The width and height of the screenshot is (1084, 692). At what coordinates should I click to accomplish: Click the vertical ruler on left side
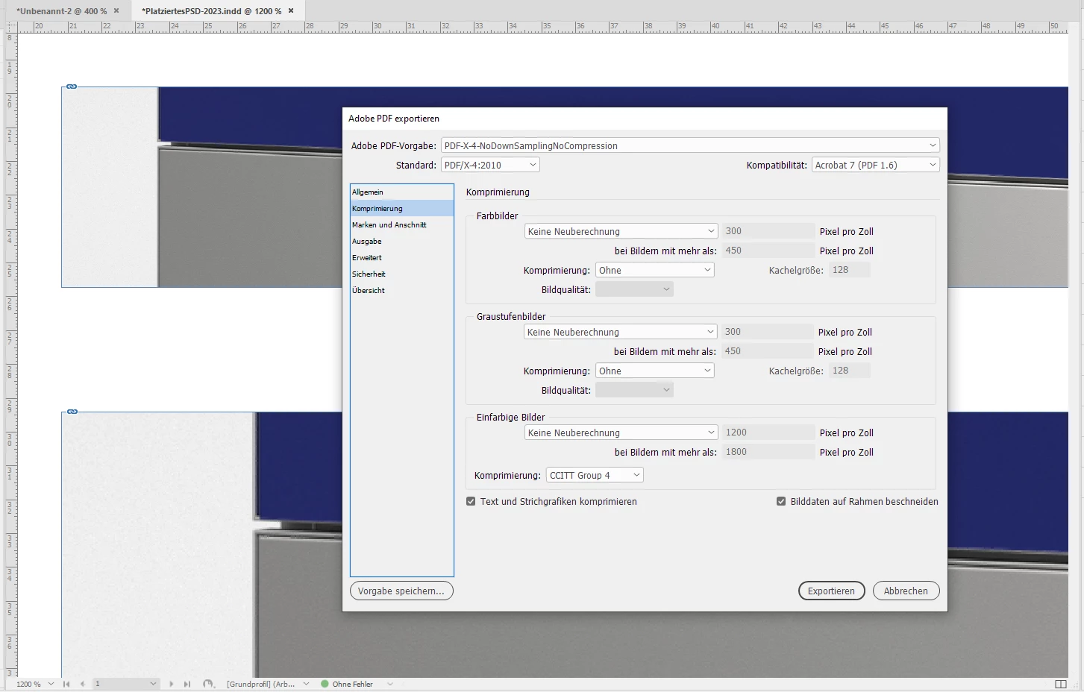point(10,355)
